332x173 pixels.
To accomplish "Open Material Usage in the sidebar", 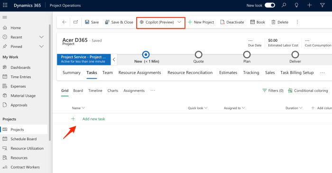I will (24, 96).
